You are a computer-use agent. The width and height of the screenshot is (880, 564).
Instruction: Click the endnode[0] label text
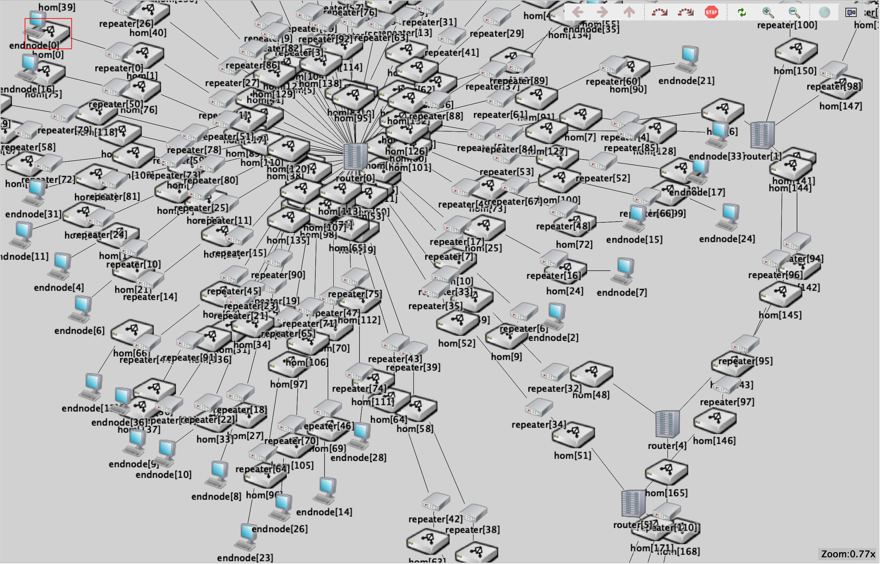[x=34, y=46]
